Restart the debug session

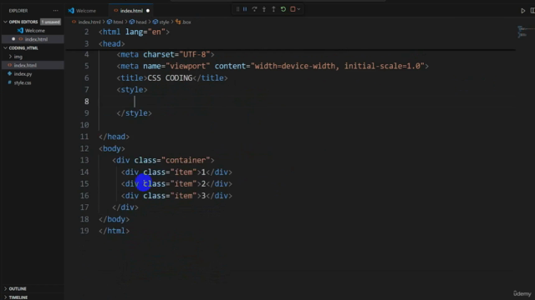click(x=283, y=9)
